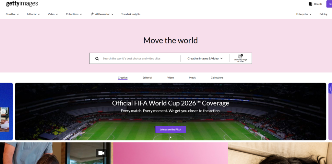Select the Collections tab below search
Screen dimensions: 332x164
click(x=217, y=78)
